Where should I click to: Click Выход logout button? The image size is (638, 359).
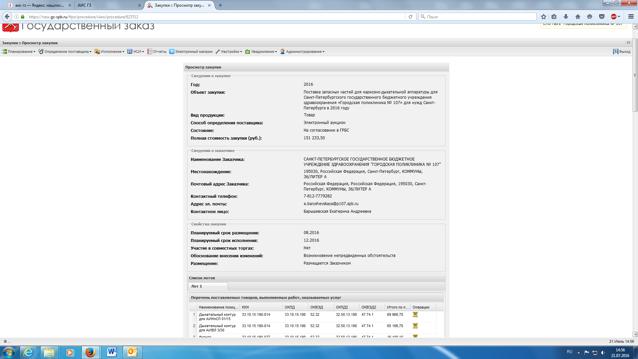(x=622, y=52)
